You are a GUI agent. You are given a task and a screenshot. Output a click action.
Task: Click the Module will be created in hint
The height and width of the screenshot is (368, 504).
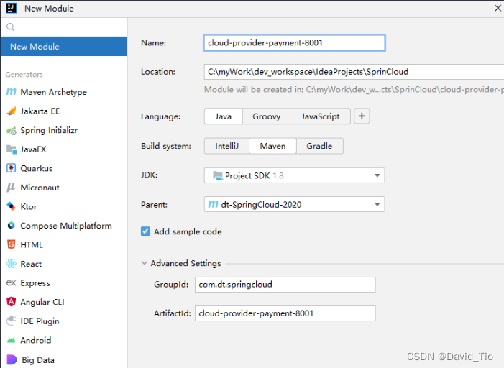[354, 90]
